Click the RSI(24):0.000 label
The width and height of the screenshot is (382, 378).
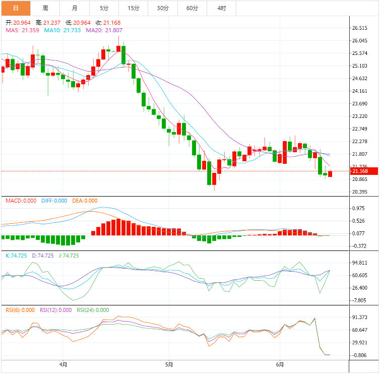click(x=93, y=310)
